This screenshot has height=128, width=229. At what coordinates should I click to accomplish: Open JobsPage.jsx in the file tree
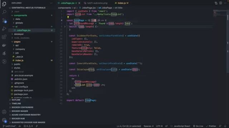(x=24, y=30)
